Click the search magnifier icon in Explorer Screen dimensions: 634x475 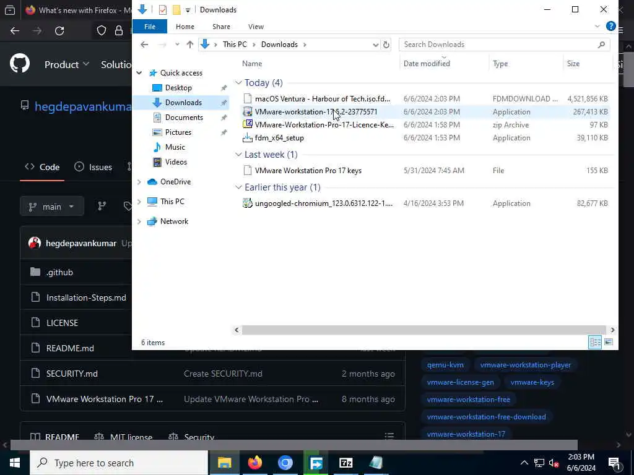tap(602, 45)
